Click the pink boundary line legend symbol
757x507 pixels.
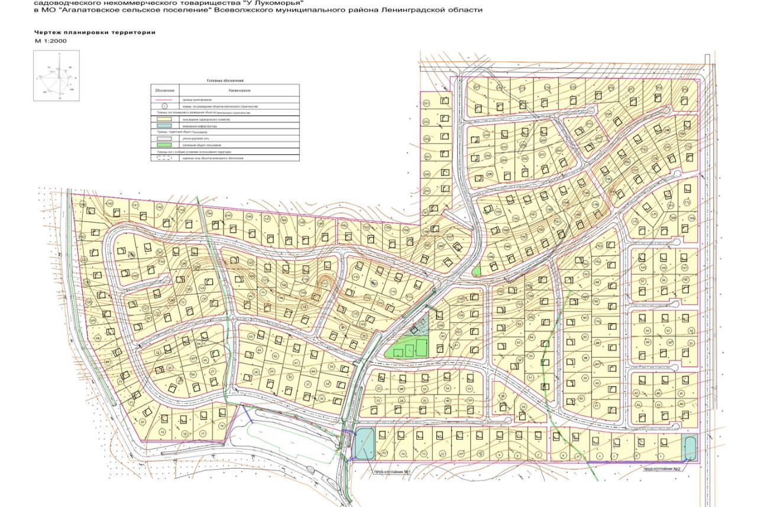click(x=164, y=100)
